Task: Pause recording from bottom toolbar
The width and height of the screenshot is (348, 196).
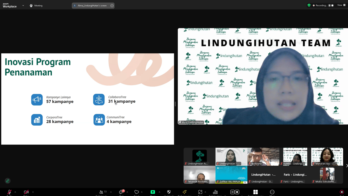Action: tap(232, 192)
